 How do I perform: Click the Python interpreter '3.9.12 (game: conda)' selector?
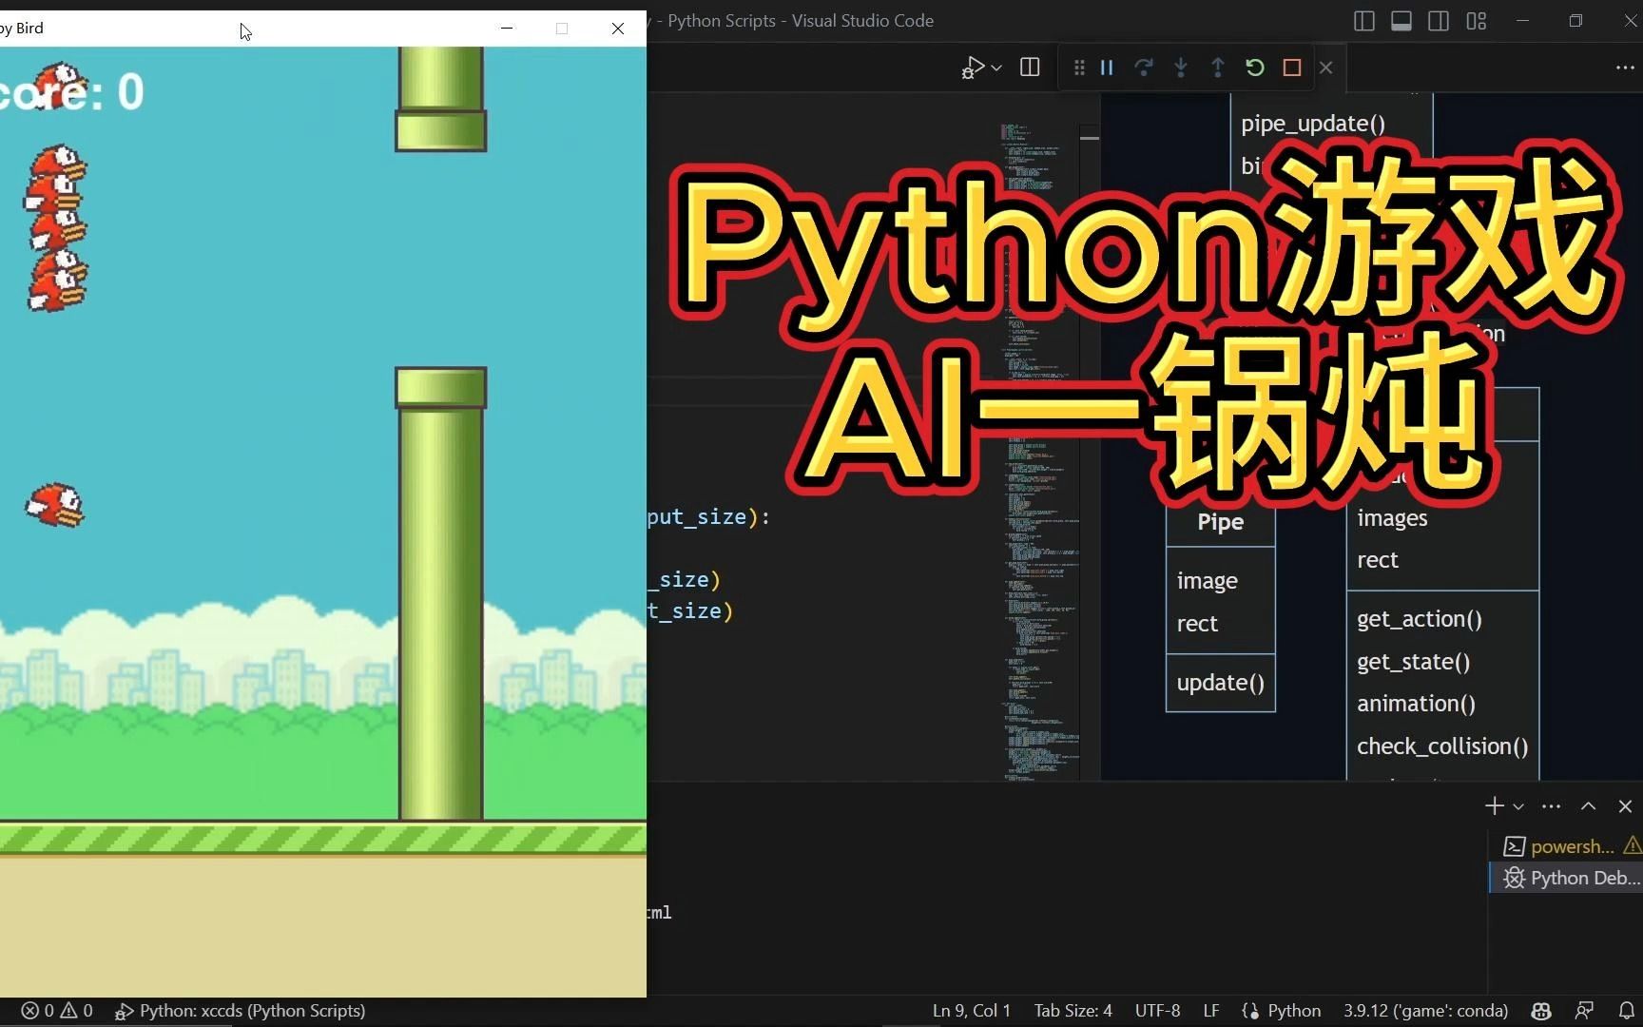point(1425,1011)
